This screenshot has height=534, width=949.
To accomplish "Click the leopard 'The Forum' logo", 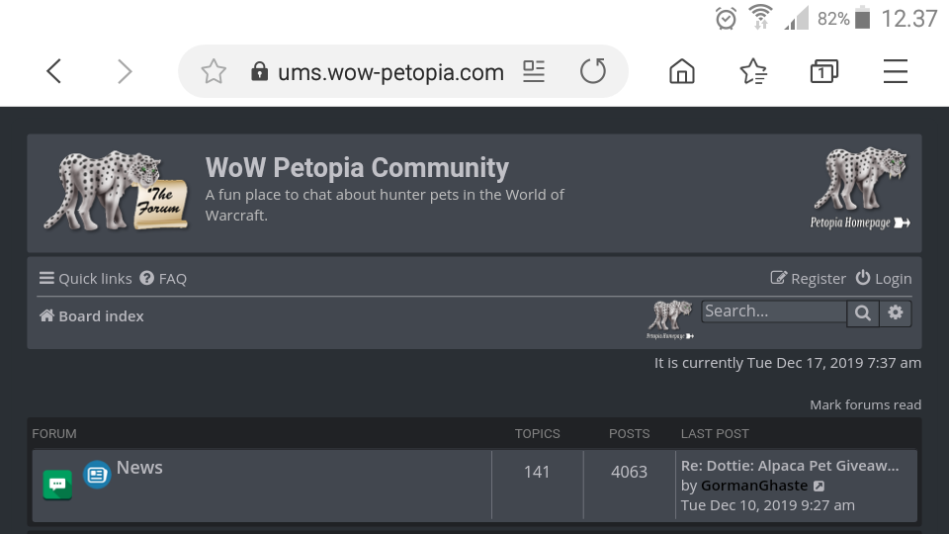I will tap(116, 191).
